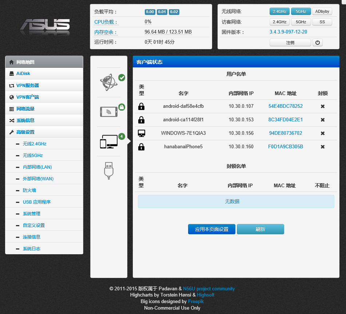The height and width of the screenshot is (314, 346).
Task: Click 注销 logout button
Action: click(290, 42)
